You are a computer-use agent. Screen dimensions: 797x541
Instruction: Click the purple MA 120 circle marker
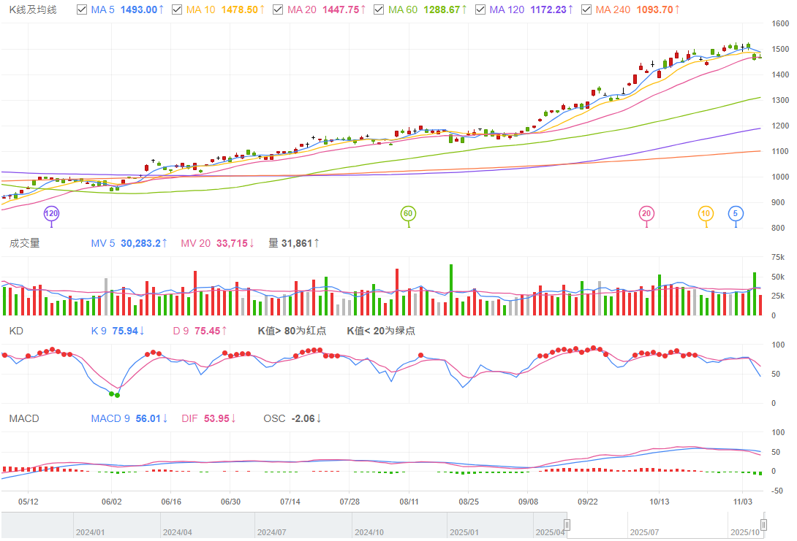pyautogui.click(x=51, y=214)
